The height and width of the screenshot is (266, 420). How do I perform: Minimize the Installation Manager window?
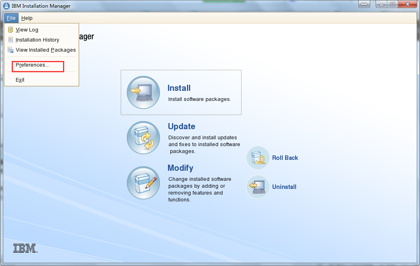click(x=381, y=4)
